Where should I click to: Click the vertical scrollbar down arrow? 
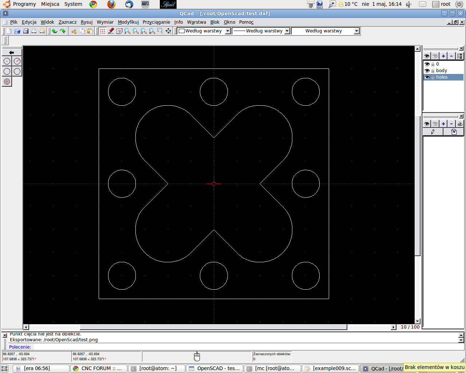click(x=418, y=321)
